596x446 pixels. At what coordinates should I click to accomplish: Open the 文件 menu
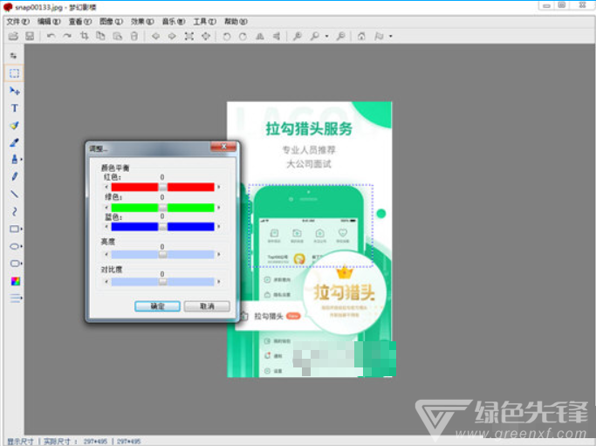coord(17,22)
